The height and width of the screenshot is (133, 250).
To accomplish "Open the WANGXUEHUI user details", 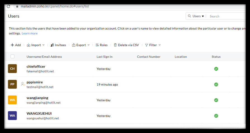I will click(x=39, y=114).
